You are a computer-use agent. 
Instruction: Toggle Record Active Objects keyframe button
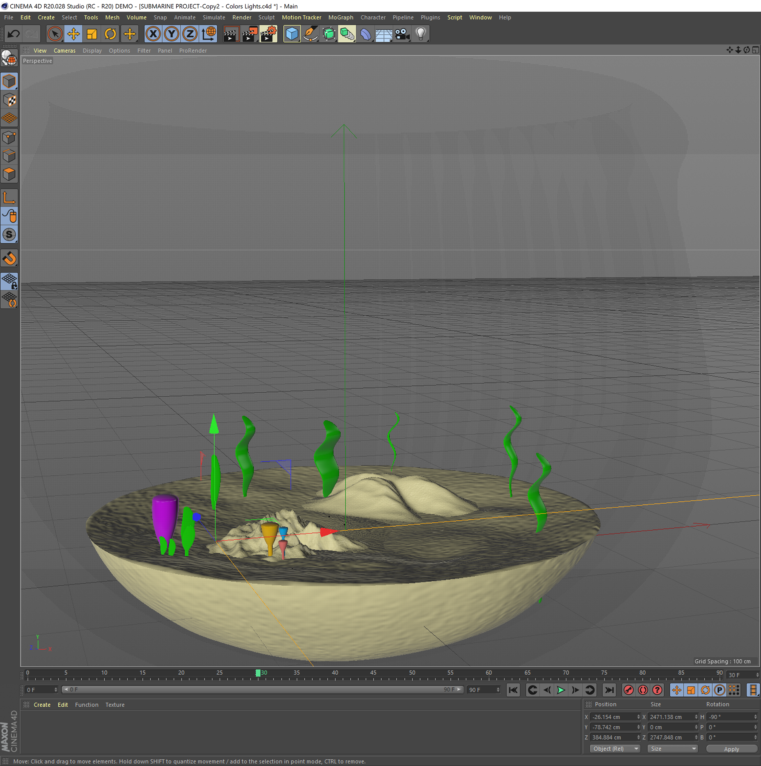point(628,690)
